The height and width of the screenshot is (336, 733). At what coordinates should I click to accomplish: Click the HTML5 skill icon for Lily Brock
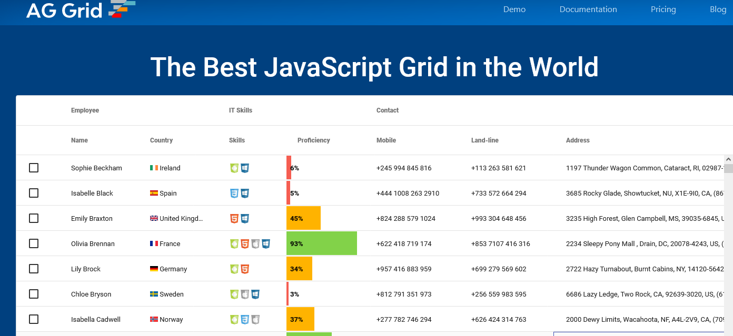click(x=245, y=269)
